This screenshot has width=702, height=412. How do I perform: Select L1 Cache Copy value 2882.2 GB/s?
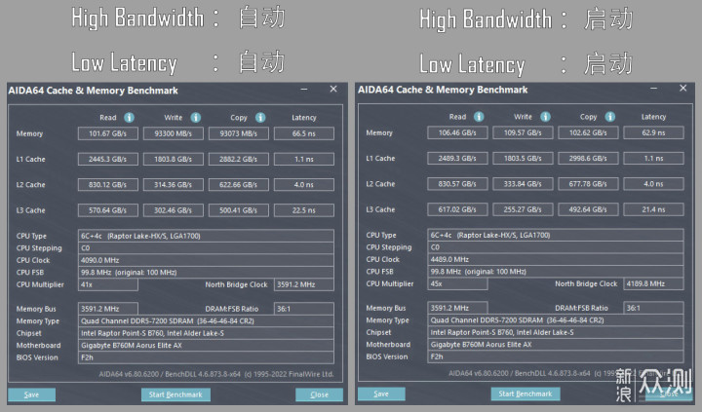(239, 160)
